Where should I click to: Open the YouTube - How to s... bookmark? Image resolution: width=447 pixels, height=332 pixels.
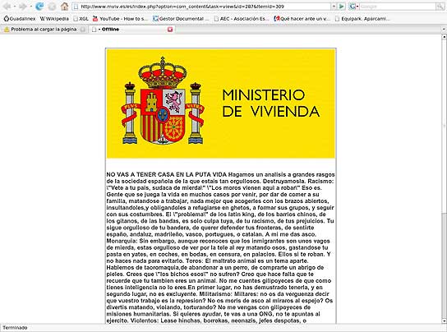click(120, 19)
